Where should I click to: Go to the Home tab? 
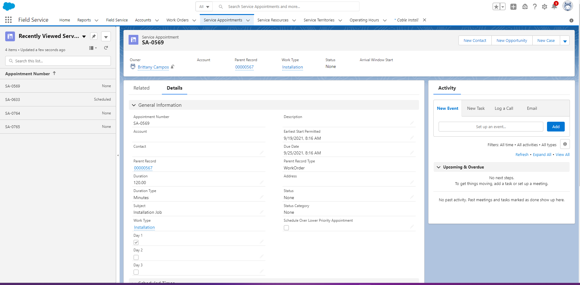[65, 20]
